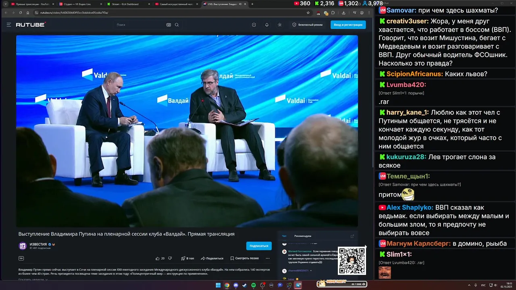Image resolution: width=516 pixels, height=290 pixels.
Task: Open Windows Start menu
Action: [x=218, y=285]
